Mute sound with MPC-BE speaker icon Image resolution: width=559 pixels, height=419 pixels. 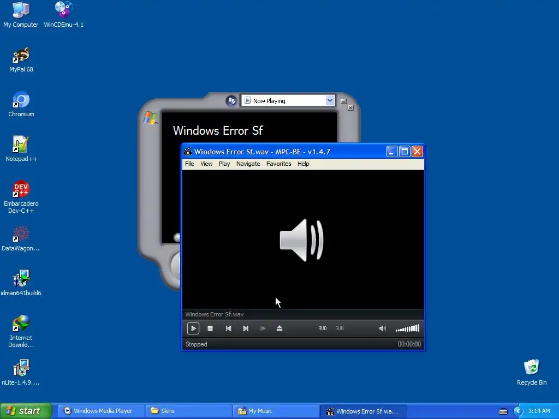point(382,328)
